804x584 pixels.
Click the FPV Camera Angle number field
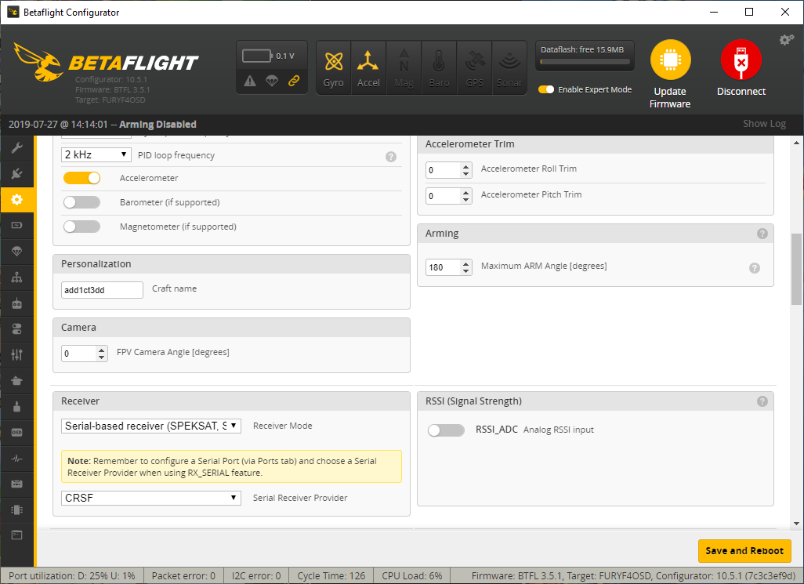pos(85,354)
